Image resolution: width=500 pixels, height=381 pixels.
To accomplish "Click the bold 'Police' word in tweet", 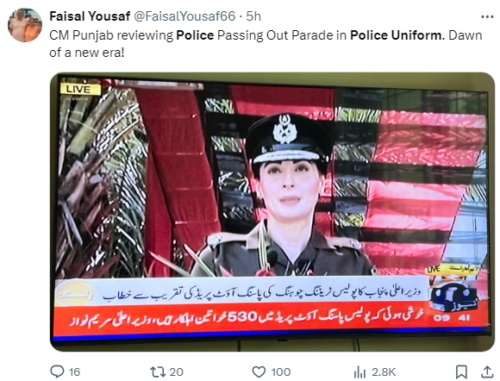I will 195,35.
